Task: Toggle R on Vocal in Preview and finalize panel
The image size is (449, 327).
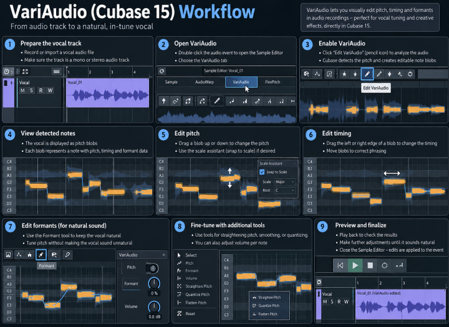Action: pyautogui.click(x=339, y=302)
